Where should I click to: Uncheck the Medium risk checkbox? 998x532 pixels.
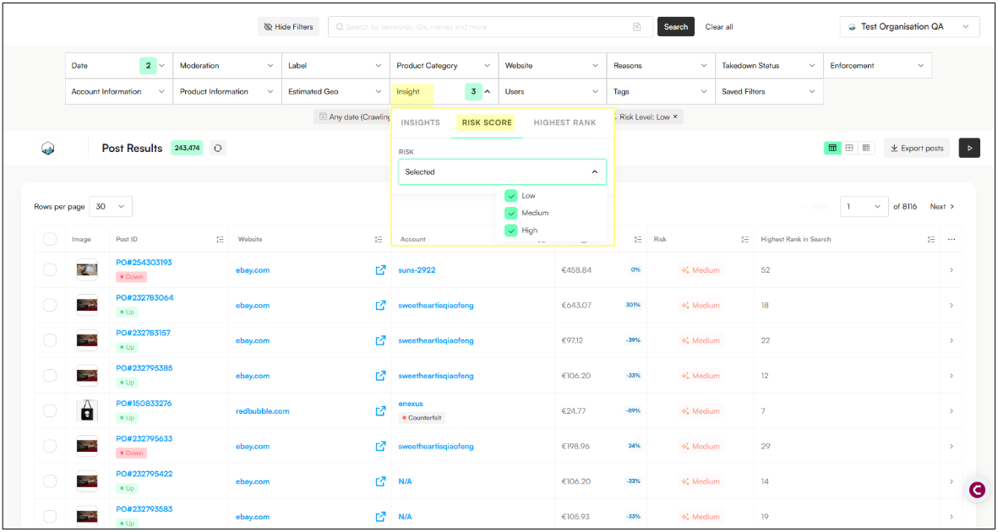tap(510, 213)
